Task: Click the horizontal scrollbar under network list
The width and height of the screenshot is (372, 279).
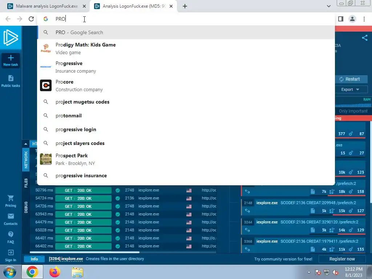Action: 84,252
